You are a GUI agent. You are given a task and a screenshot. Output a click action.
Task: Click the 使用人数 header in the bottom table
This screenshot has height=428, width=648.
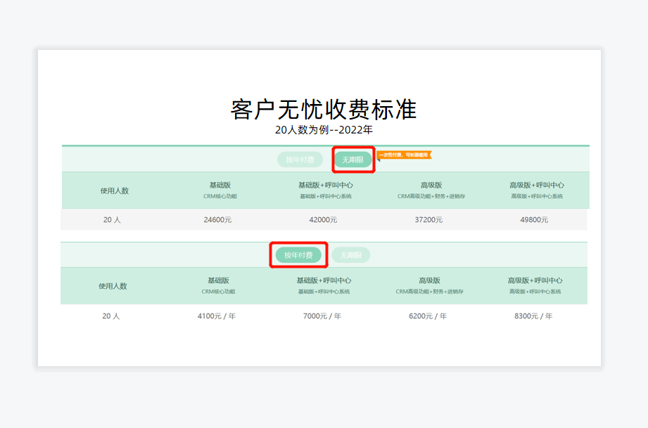114,285
